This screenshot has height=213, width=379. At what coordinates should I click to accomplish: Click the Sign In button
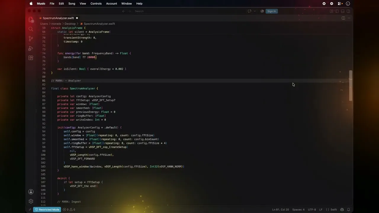click(272, 11)
